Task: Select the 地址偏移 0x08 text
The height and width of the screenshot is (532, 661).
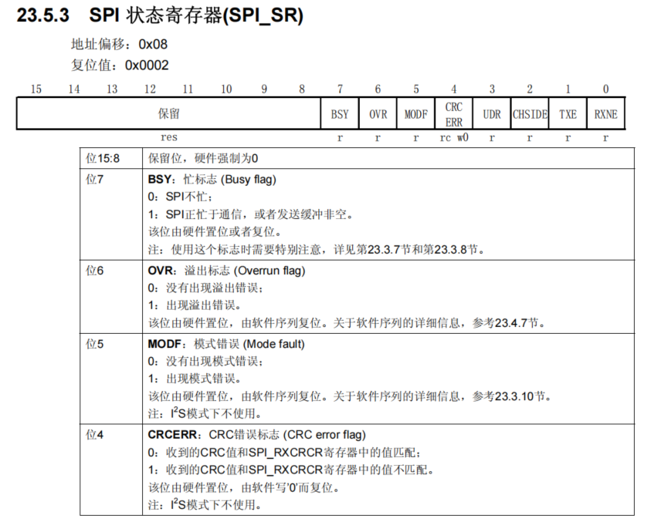Action: click(119, 45)
